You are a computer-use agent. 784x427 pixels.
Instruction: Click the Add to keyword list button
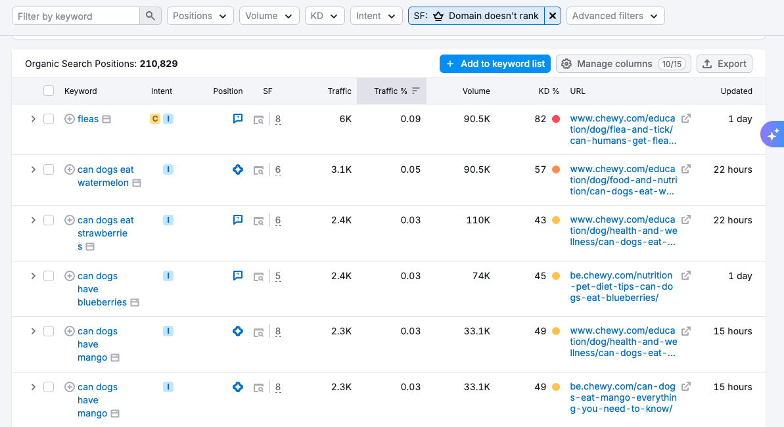(x=496, y=64)
